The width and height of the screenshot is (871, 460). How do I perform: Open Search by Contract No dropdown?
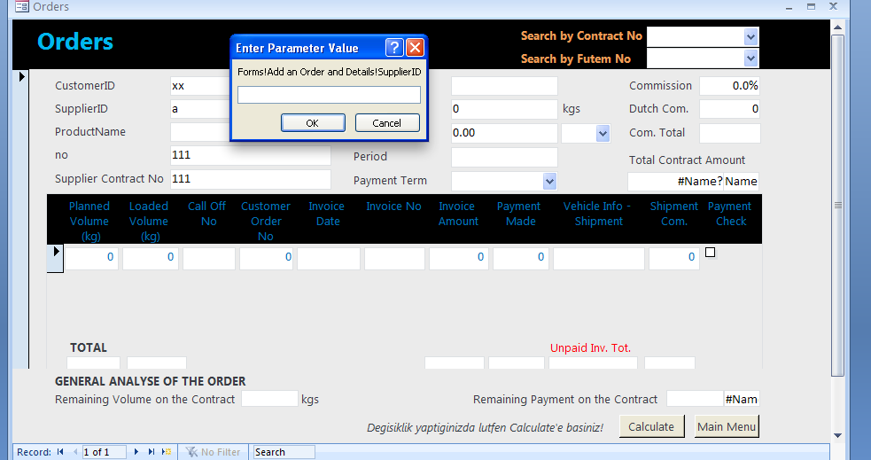(x=751, y=36)
